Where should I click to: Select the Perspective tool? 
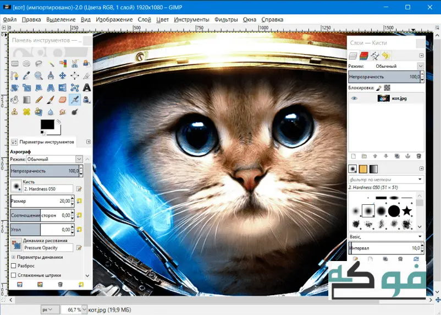pyautogui.click(x=51, y=88)
